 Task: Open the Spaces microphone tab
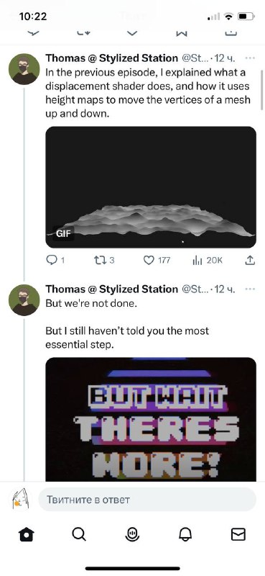pos(132,534)
